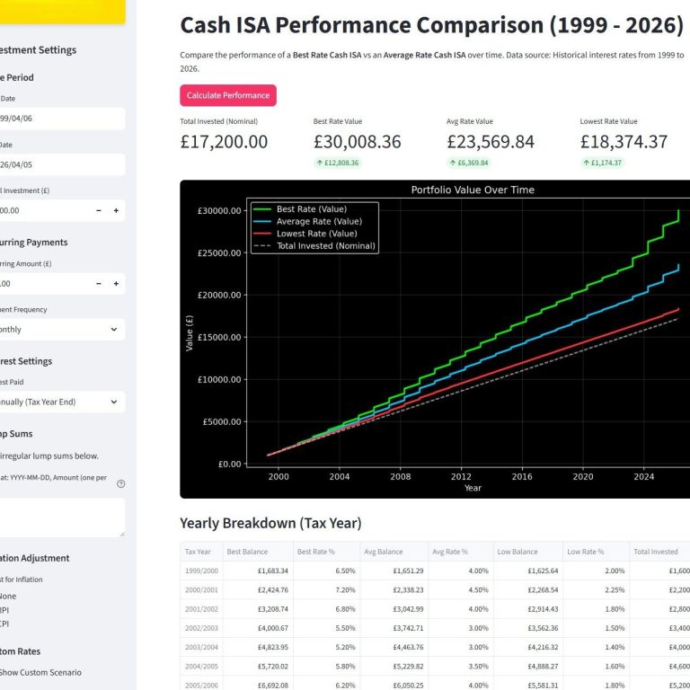Select the RPI inflation option
Viewport: 690px width, 690px height.
7,609
